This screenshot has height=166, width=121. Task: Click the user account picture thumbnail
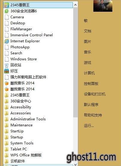click(103, 6)
